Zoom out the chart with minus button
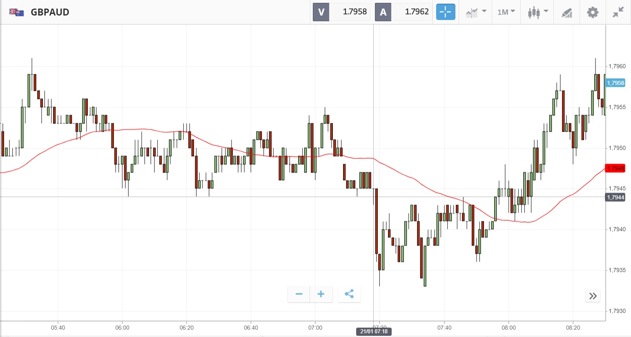This screenshot has width=631, height=337. (299, 294)
